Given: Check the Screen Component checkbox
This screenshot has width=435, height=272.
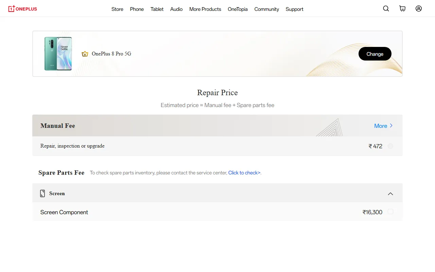Looking at the screenshot, I should click(390, 211).
